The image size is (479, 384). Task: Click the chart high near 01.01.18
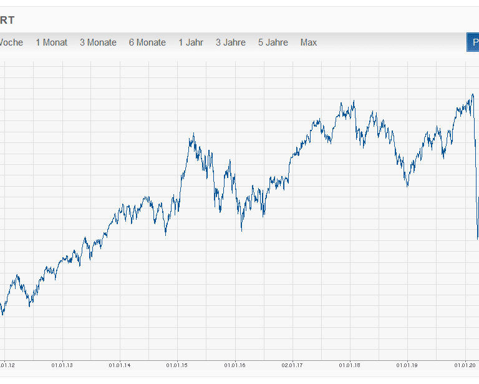tap(353, 102)
